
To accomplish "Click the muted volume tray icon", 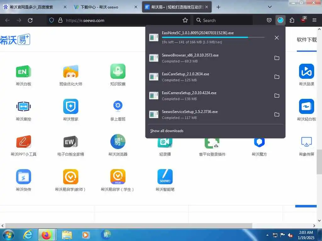I will click(290, 235).
